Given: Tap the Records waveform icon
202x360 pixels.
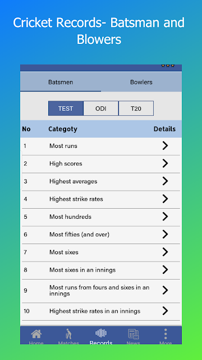Looking at the screenshot, I should tap(101, 334).
